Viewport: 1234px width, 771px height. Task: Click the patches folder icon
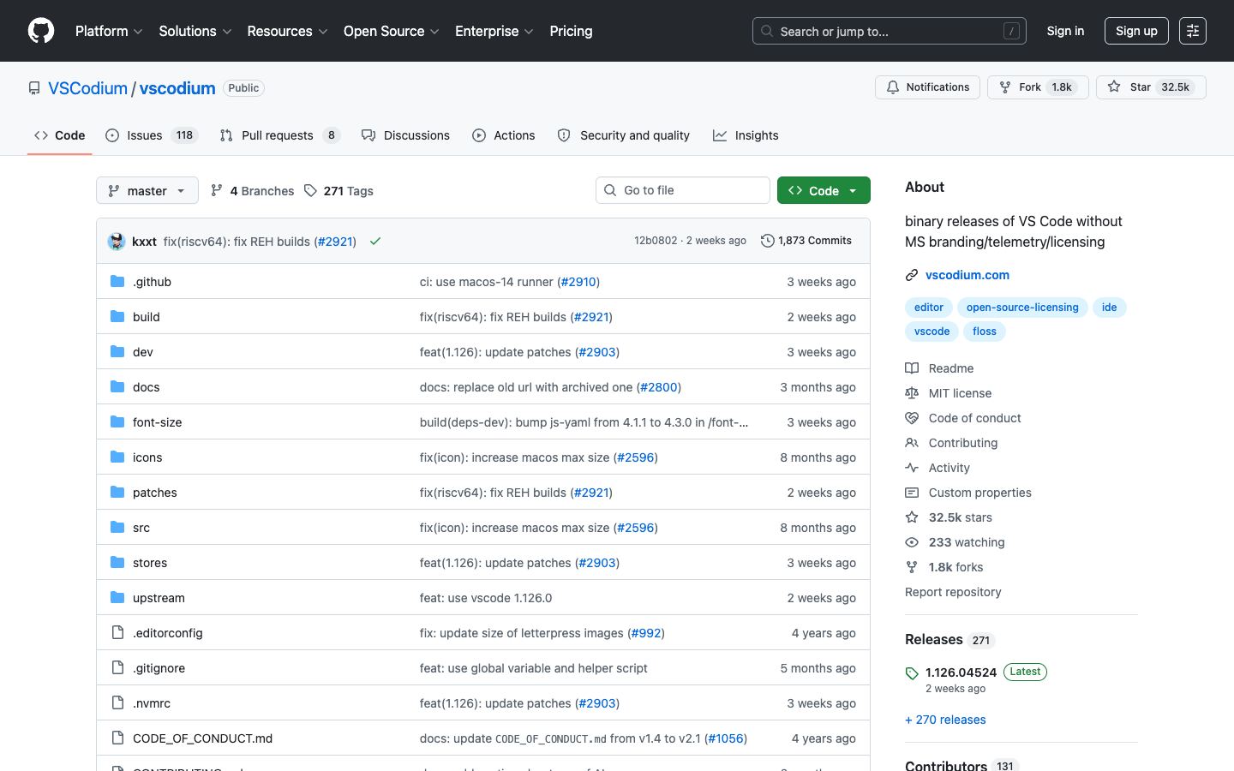[117, 493]
